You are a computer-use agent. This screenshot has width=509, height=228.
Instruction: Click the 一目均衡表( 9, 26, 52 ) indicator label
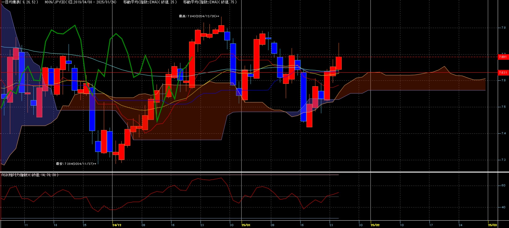click(x=20, y=2)
